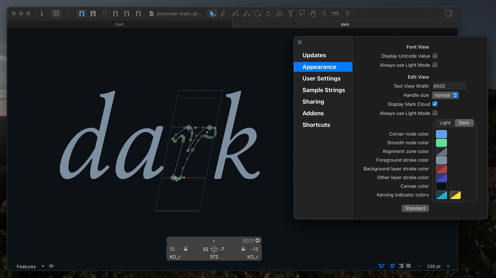Open the font info button
The height and width of the screenshot is (278, 496).
coord(42,13)
